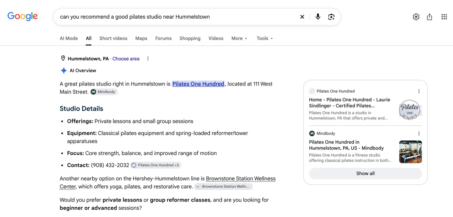
Task: Select the All results tab
Action: click(x=89, y=38)
